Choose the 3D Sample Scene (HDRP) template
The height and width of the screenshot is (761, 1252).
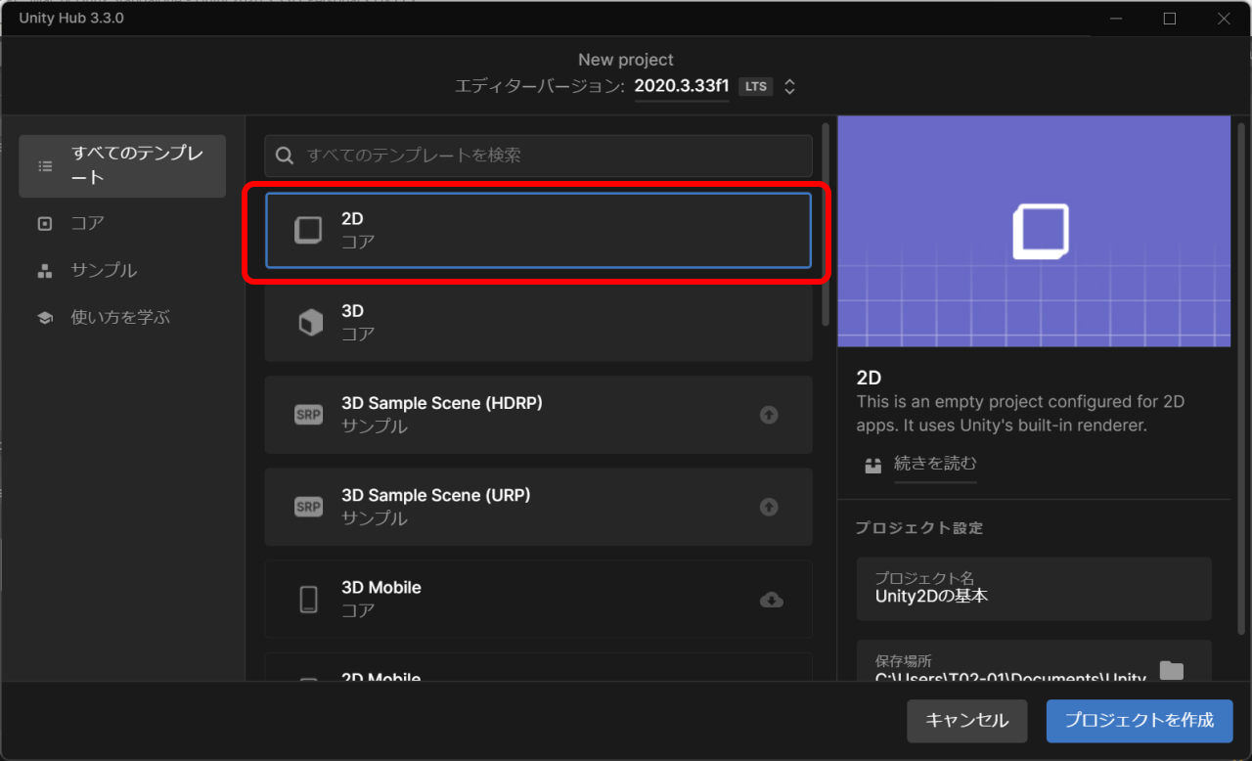click(x=538, y=415)
